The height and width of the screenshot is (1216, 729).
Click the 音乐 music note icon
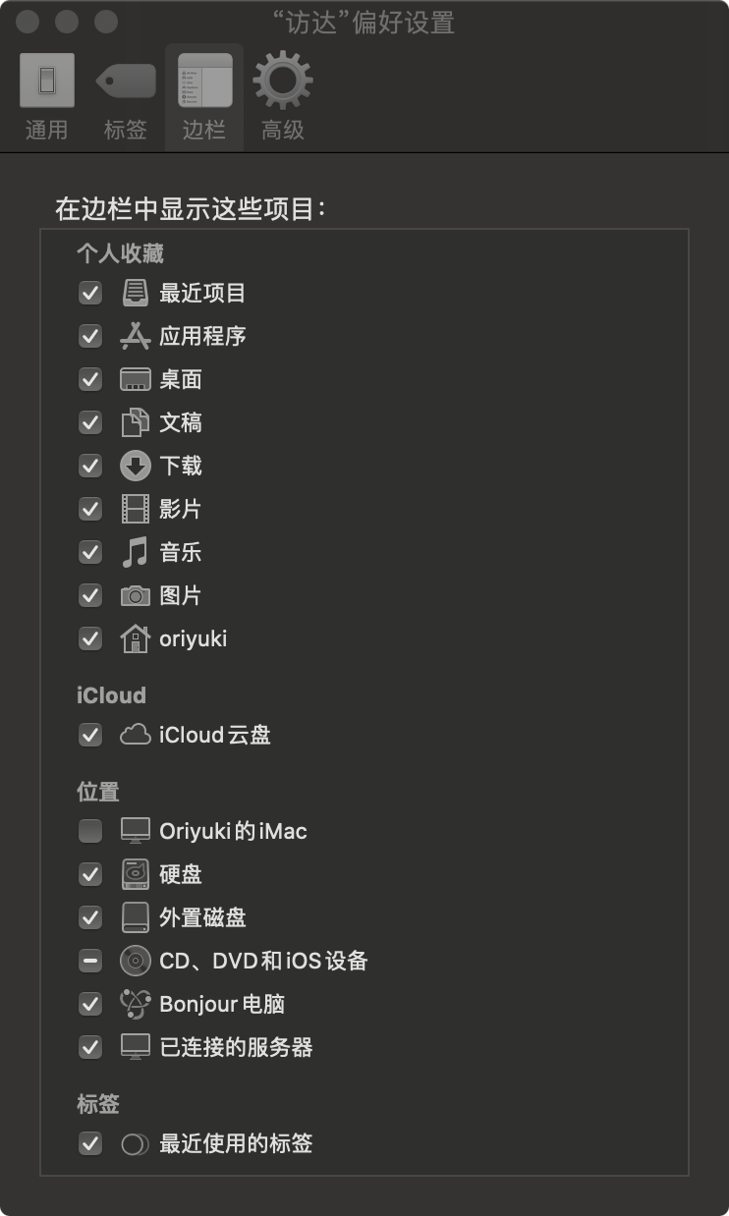pyautogui.click(x=135, y=552)
